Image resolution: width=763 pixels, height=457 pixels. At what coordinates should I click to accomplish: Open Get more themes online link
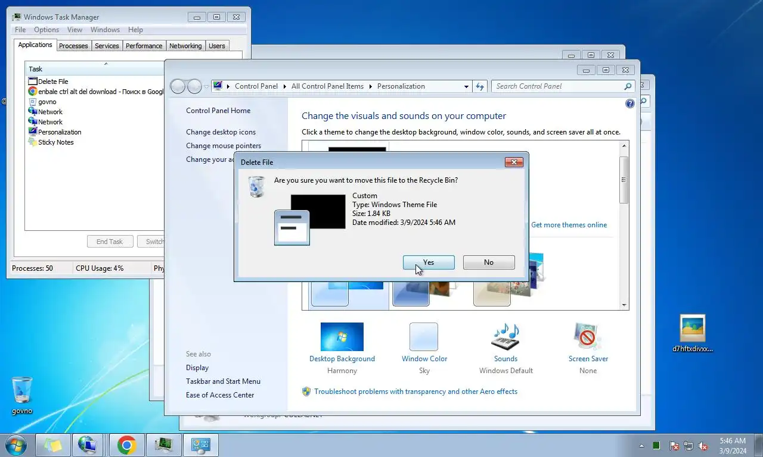569,225
